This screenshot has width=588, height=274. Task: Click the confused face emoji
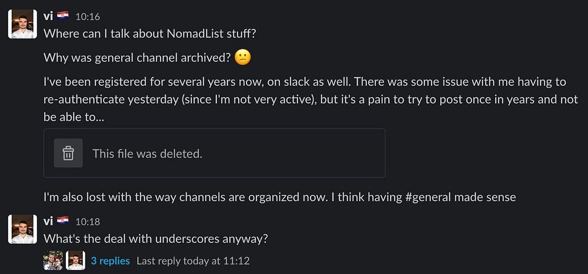(242, 57)
